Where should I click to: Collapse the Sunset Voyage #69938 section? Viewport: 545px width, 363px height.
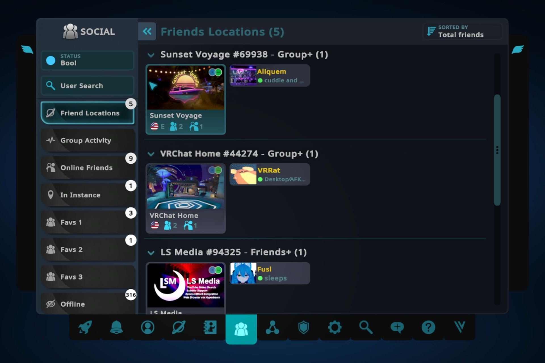pos(151,55)
